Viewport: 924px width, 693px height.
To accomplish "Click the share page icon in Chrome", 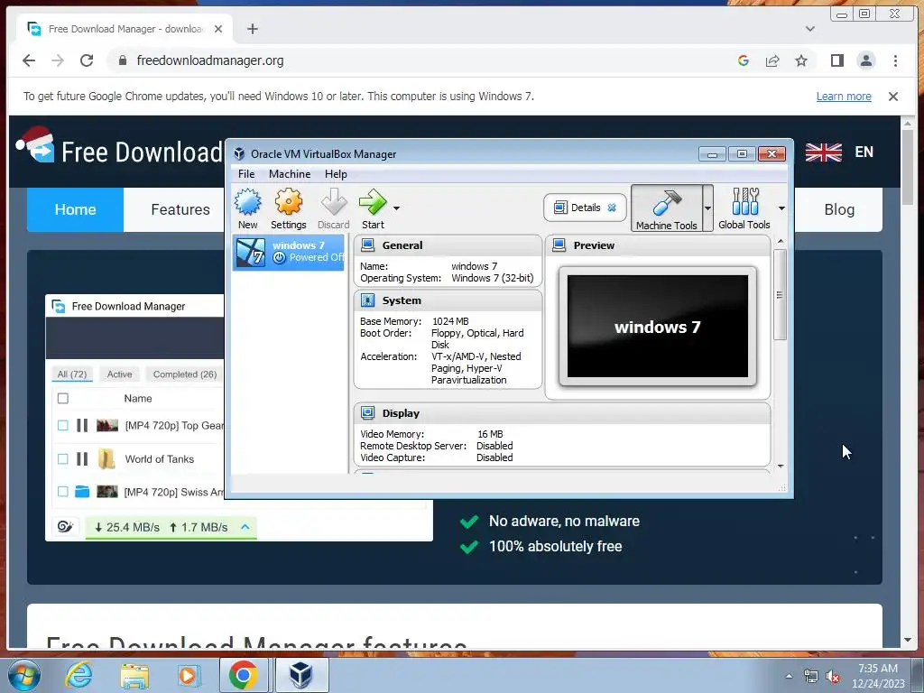I will [x=772, y=60].
